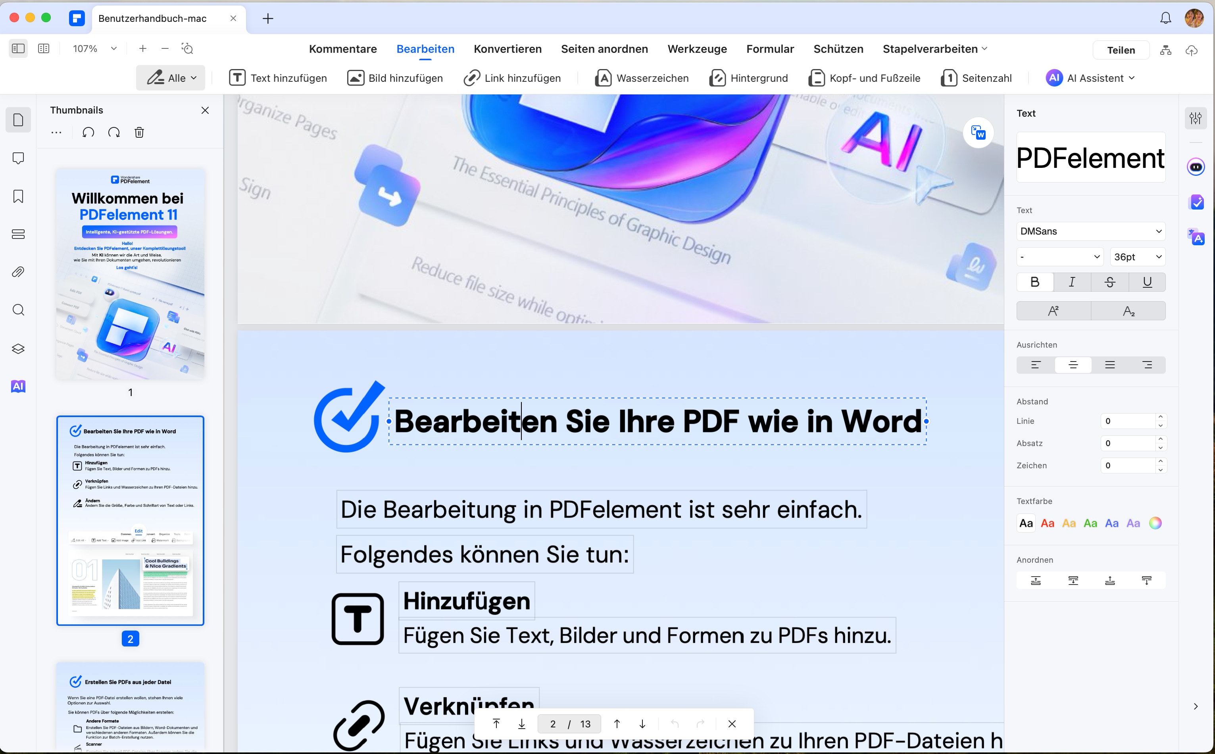Screen dimensions: 1215x754
Task: Toggle strikethrough formatting
Action: click(1110, 282)
